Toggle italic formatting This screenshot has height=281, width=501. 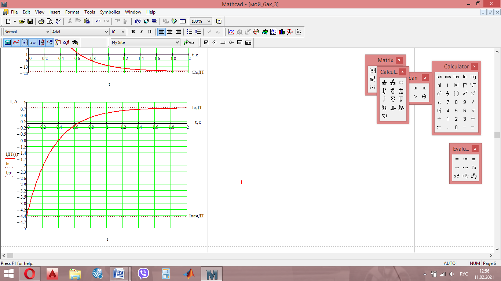click(x=141, y=32)
